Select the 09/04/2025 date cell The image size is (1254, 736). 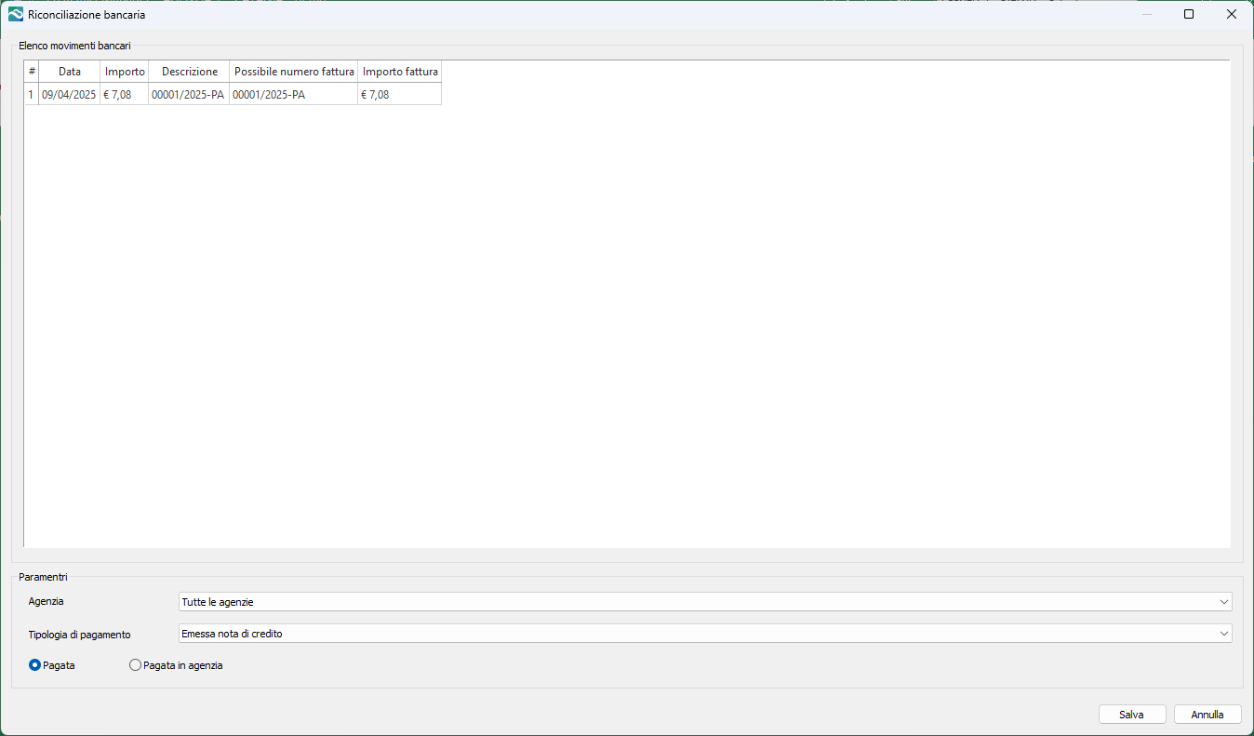coord(69,94)
